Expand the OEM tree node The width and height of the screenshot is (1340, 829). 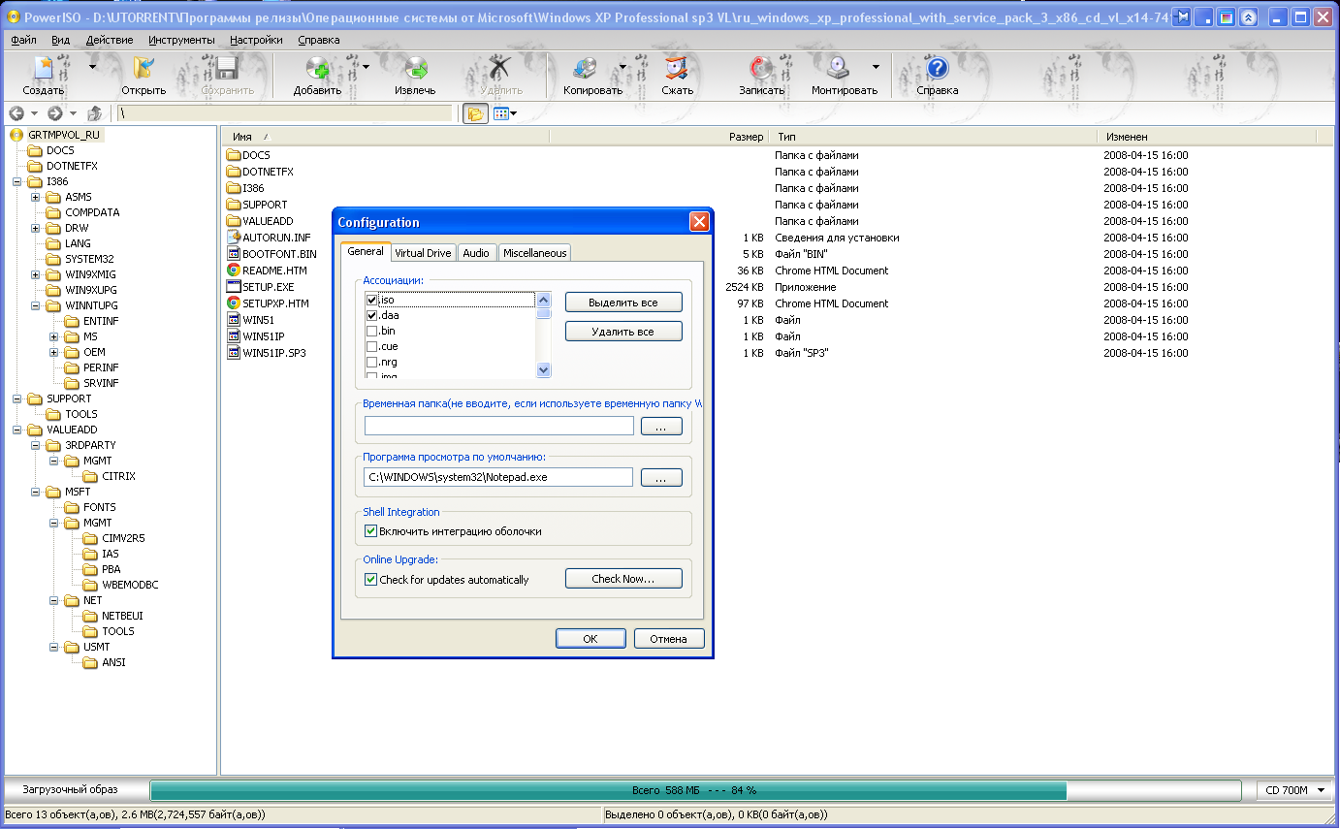[54, 352]
